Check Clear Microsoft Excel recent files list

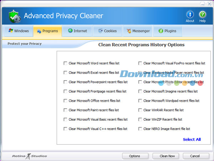(x=65, y=73)
